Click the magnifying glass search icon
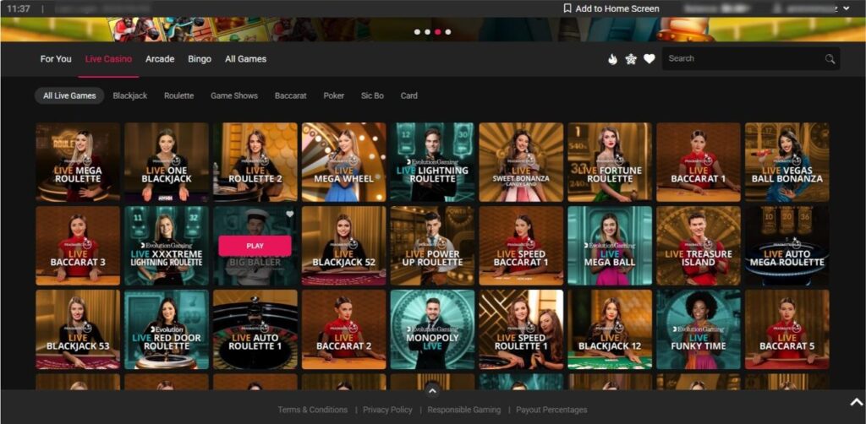Image resolution: width=866 pixels, height=424 pixels. click(830, 59)
